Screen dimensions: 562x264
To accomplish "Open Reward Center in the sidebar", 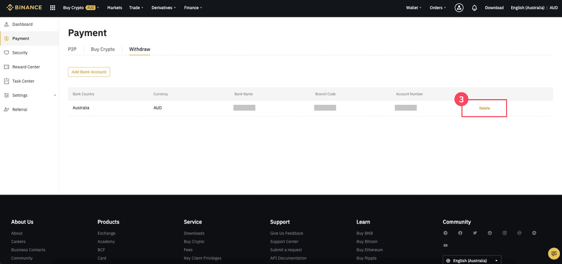I will (26, 67).
